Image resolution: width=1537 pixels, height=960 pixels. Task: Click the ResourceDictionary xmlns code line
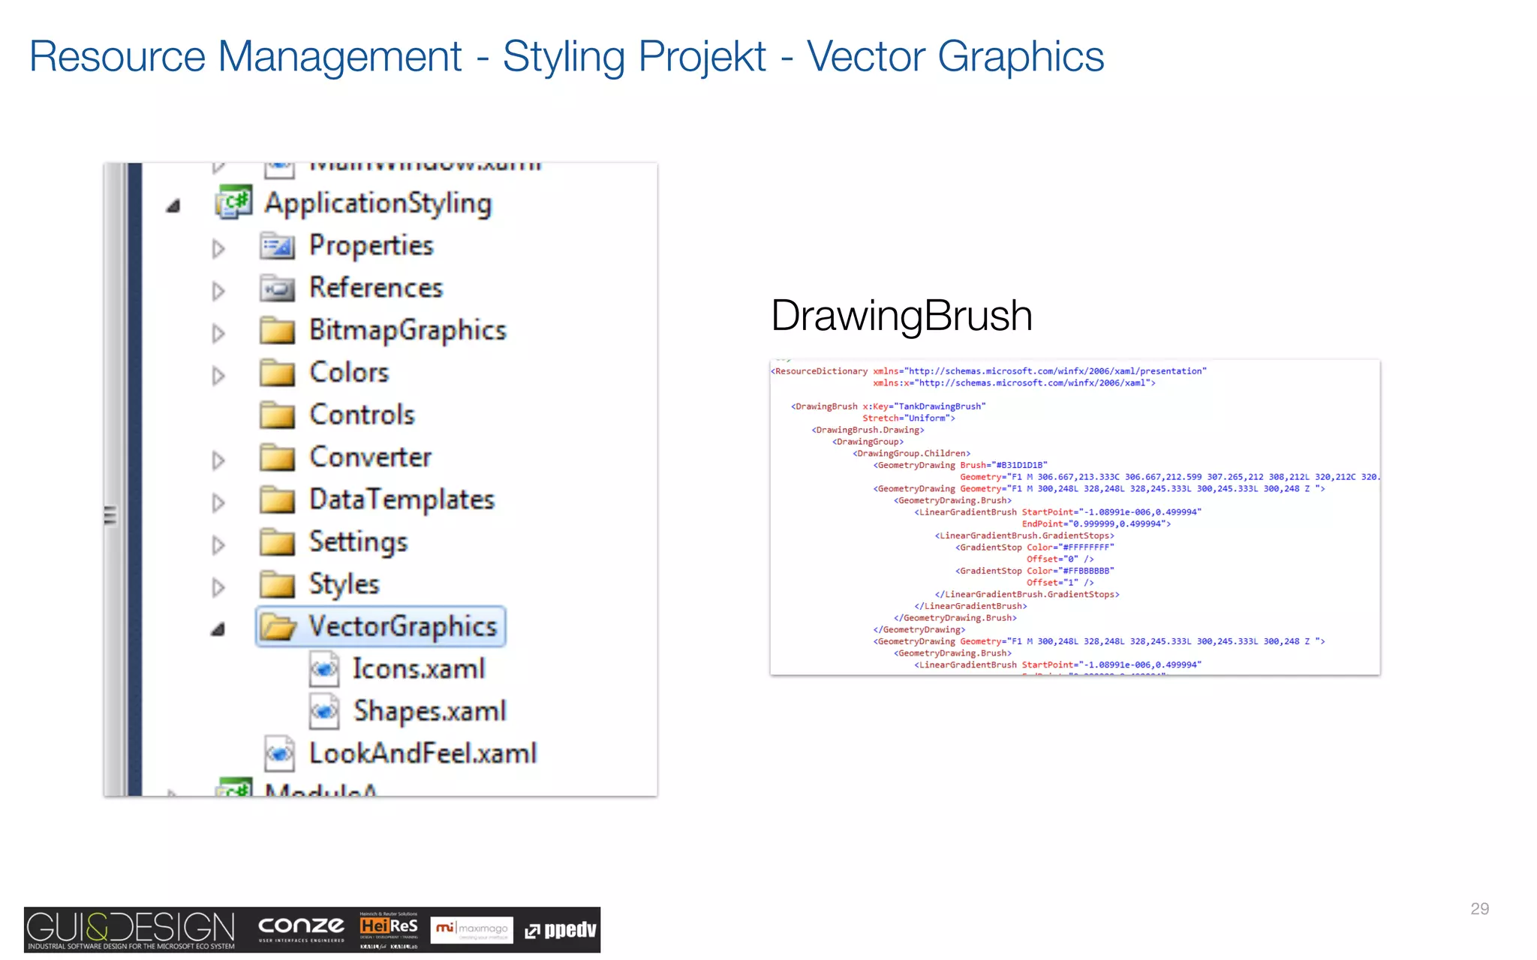[988, 371]
